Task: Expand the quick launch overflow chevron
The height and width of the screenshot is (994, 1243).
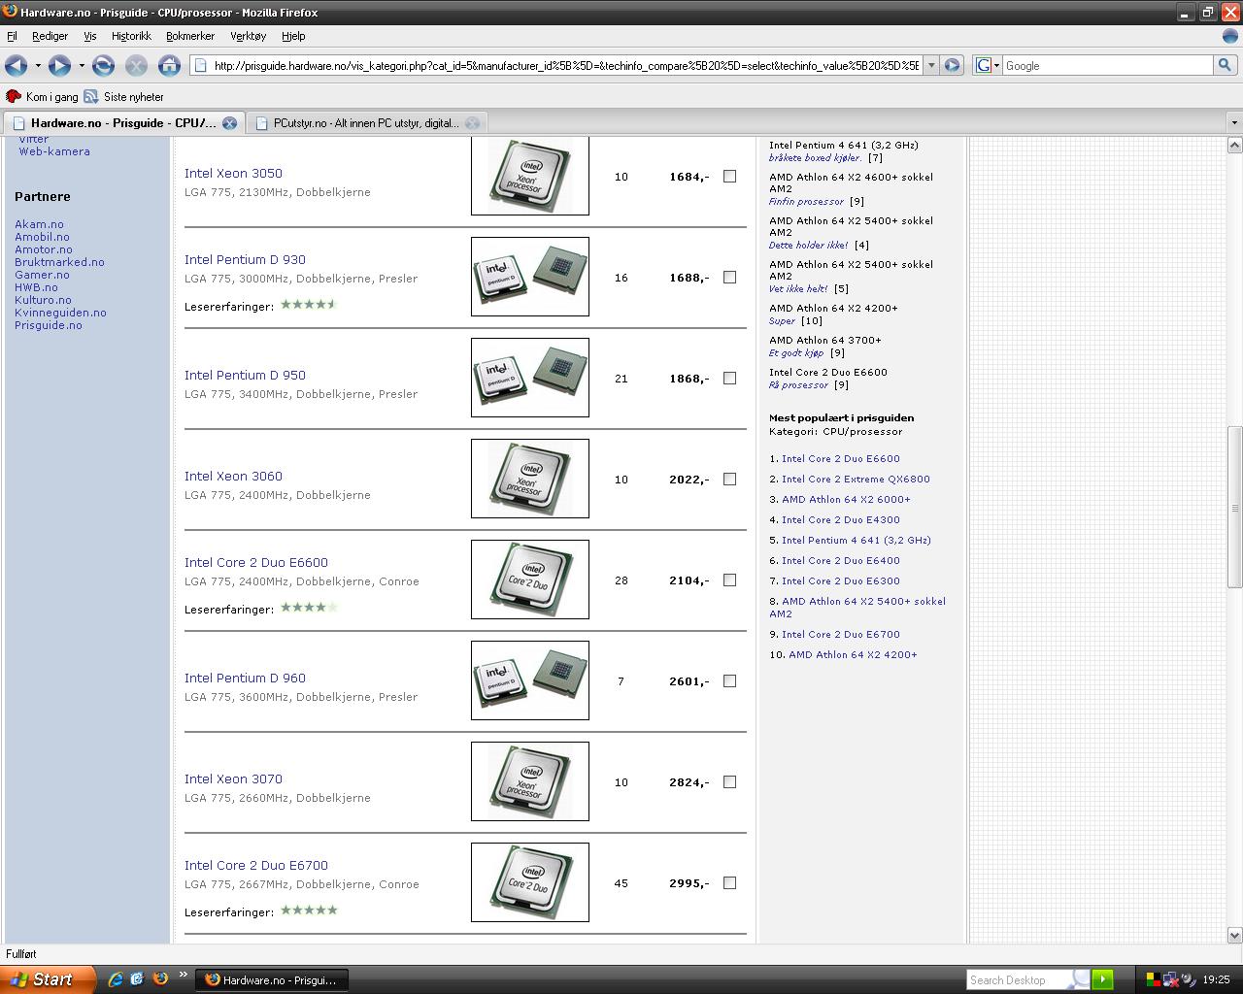Action: pyautogui.click(x=182, y=973)
